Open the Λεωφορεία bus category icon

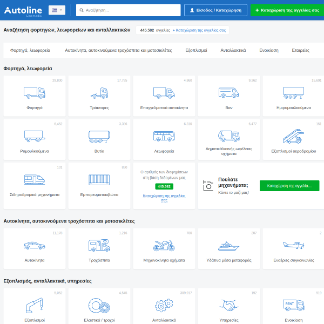click(x=164, y=136)
